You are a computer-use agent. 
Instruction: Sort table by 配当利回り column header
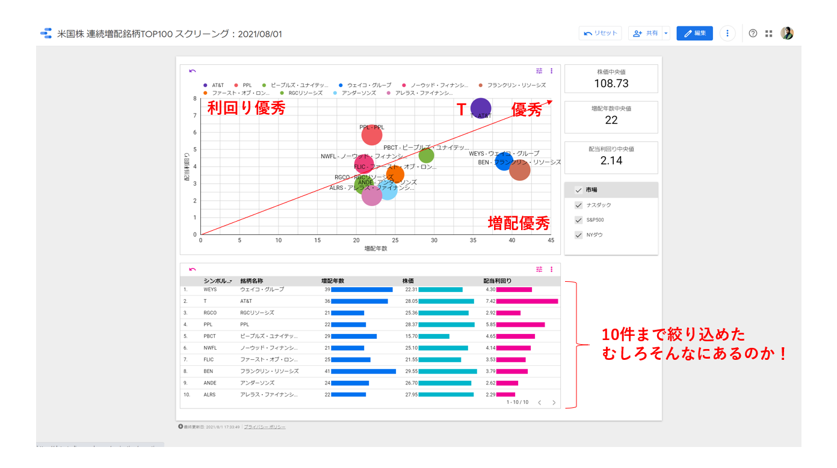(x=497, y=281)
